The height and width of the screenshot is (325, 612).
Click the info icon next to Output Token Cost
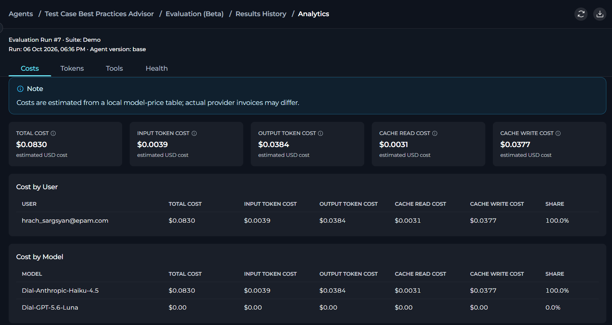point(321,133)
